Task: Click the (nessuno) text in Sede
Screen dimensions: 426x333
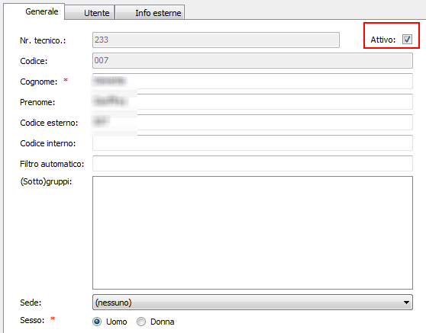Action: tap(113, 303)
